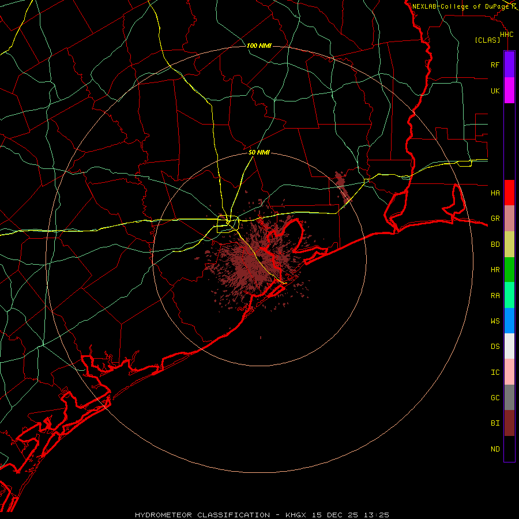Click the 50 NMI range ring label
The width and height of the screenshot is (519, 519).
click(x=259, y=152)
